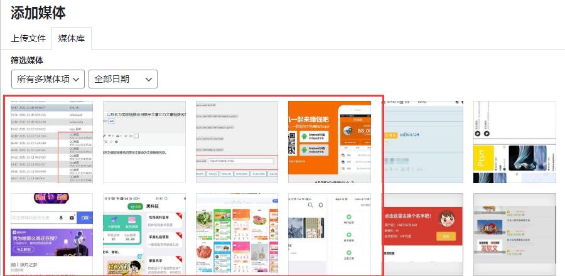Select the permalink URL settings thumbnail
565x276 pixels.
pyautogui.click(x=237, y=142)
